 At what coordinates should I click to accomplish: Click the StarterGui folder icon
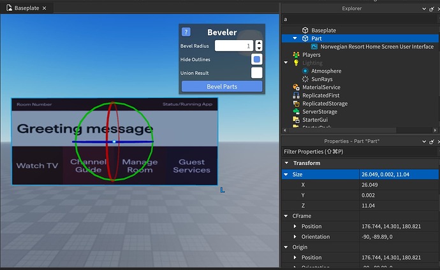296,120
